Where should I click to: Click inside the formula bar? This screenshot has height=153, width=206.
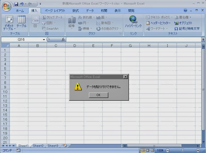(134, 39)
